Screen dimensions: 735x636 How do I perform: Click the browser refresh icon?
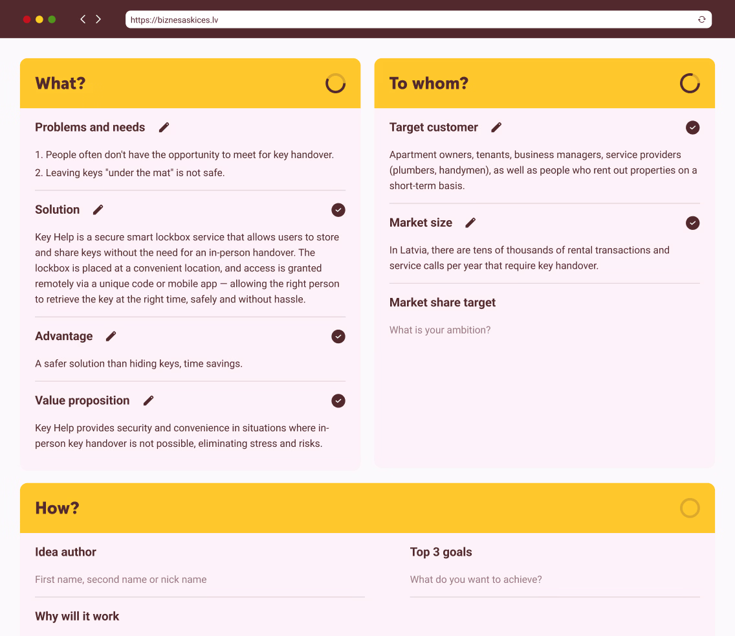tap(701, 19)
